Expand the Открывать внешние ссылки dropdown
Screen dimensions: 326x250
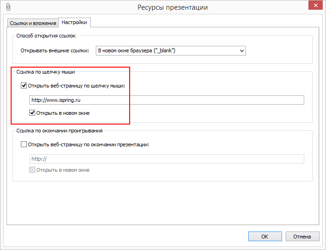(x=171, y=51)
